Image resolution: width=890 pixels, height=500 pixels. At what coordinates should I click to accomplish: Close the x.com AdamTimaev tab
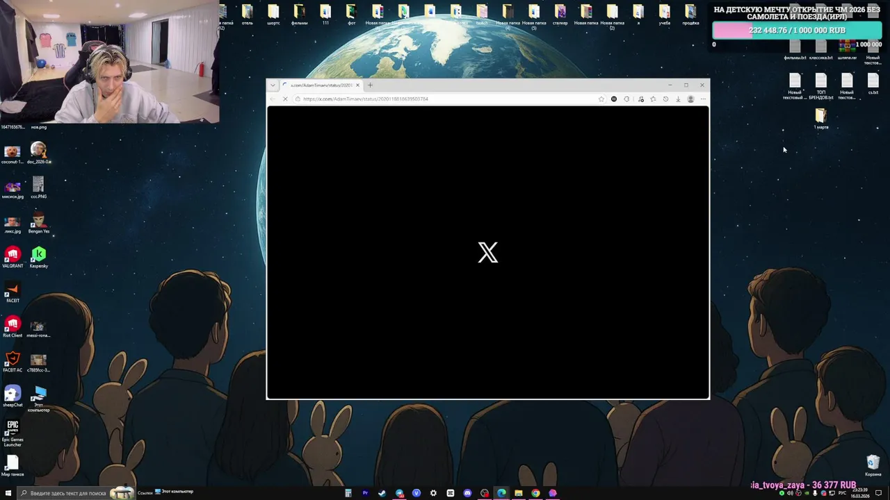(x=358, y=85)
